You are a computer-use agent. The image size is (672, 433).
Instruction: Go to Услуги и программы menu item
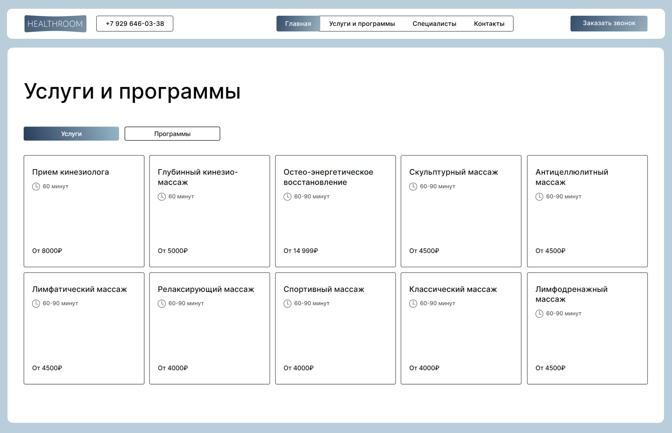click(x=362, y=24)
